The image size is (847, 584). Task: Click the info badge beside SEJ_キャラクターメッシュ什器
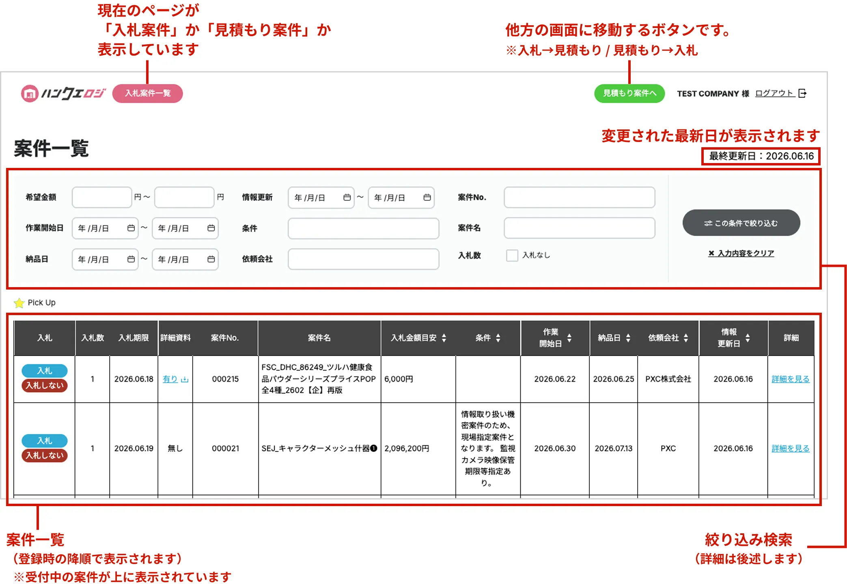click(x=374, y=448)
